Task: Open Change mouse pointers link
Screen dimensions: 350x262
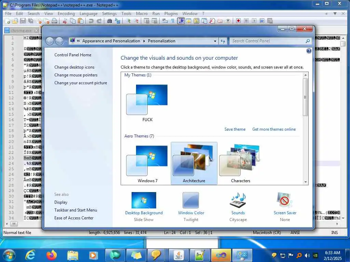Action: pyautogui.click(x=76, y=75)
